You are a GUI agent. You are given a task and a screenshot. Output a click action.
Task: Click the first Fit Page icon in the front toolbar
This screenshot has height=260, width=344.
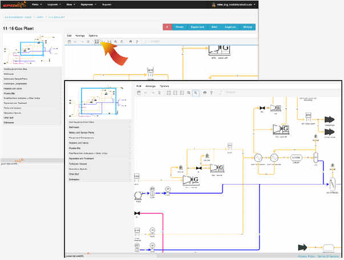coord(168,93)
